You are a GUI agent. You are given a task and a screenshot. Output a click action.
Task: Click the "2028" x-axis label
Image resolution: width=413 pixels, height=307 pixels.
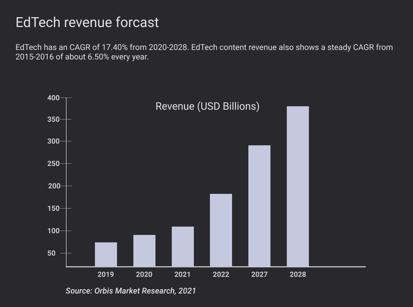click(298, 275)
